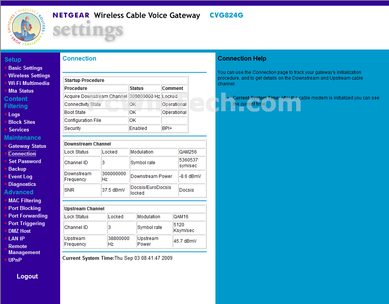Click the Connectivity State cell
Image resolution: width=389 pixels, height=304 pixels.
pos(96,104)
